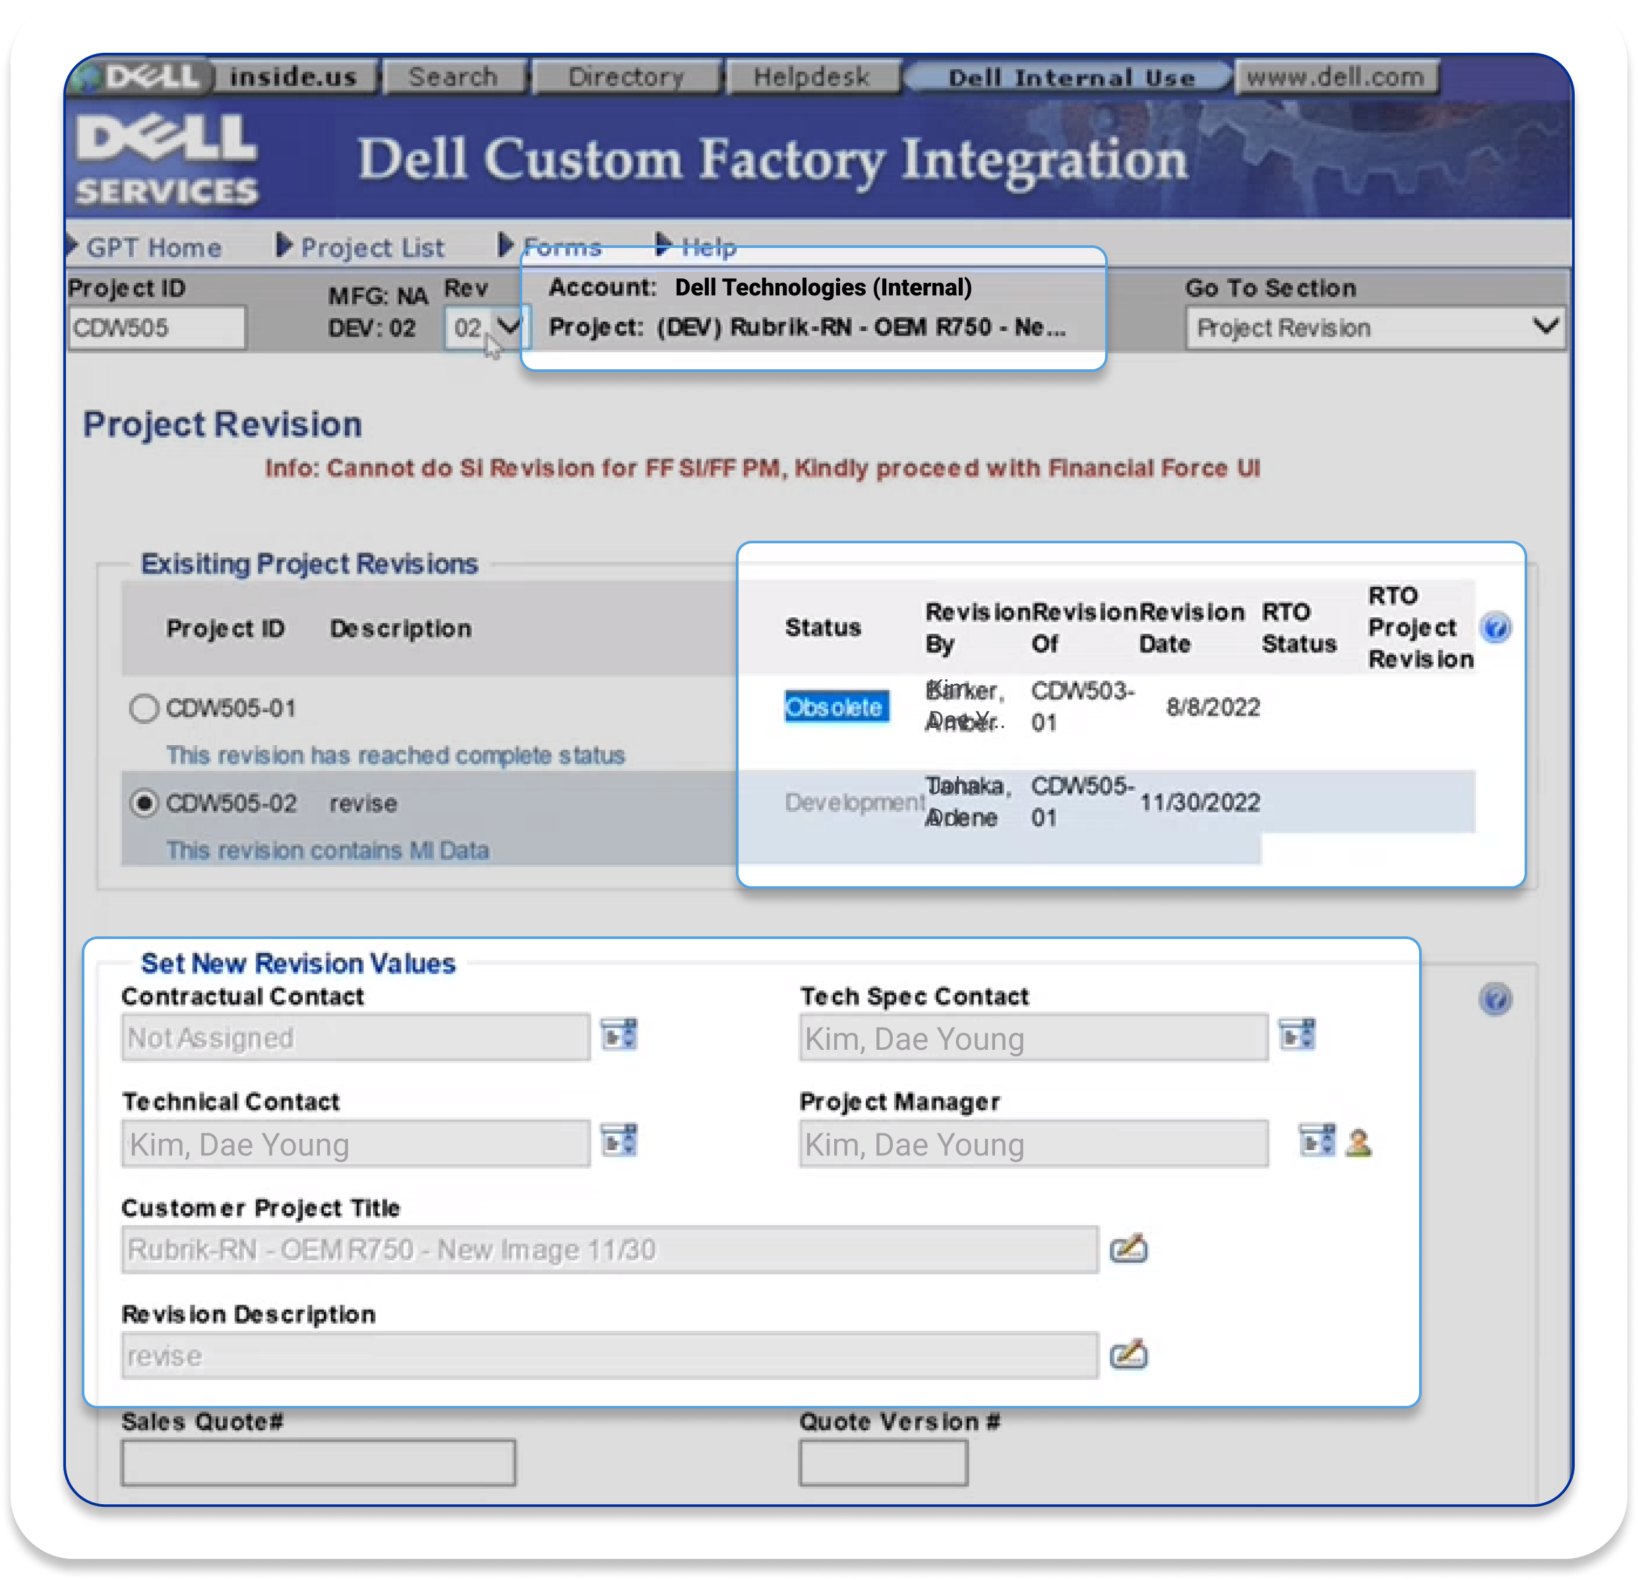This screenshot has width=1638, height=1580.
Task: Click 'This revision has reached complete status' text
Action: (x=395, y=754)
